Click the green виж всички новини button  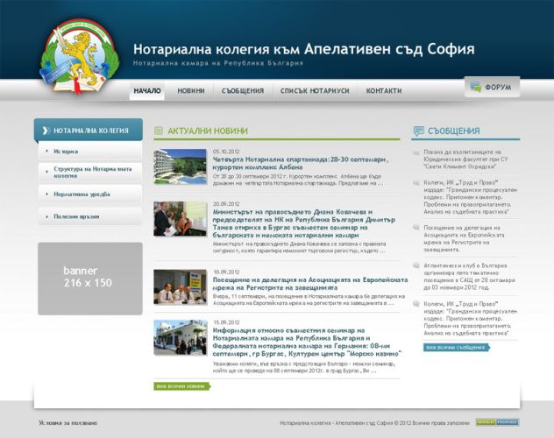coord(182,386)
